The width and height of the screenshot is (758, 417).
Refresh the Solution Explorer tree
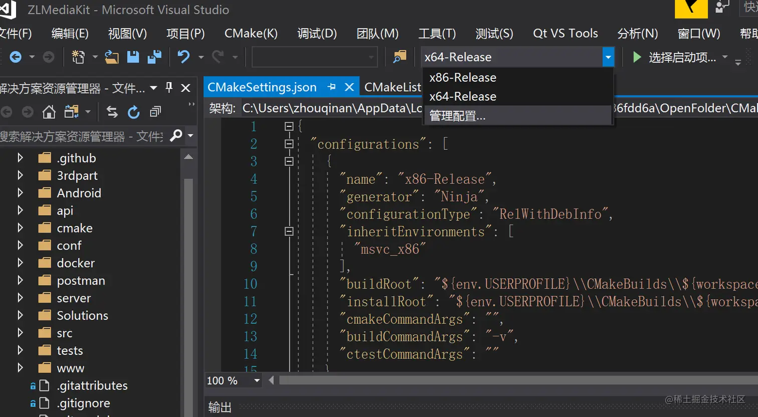[x=133, y=112]
